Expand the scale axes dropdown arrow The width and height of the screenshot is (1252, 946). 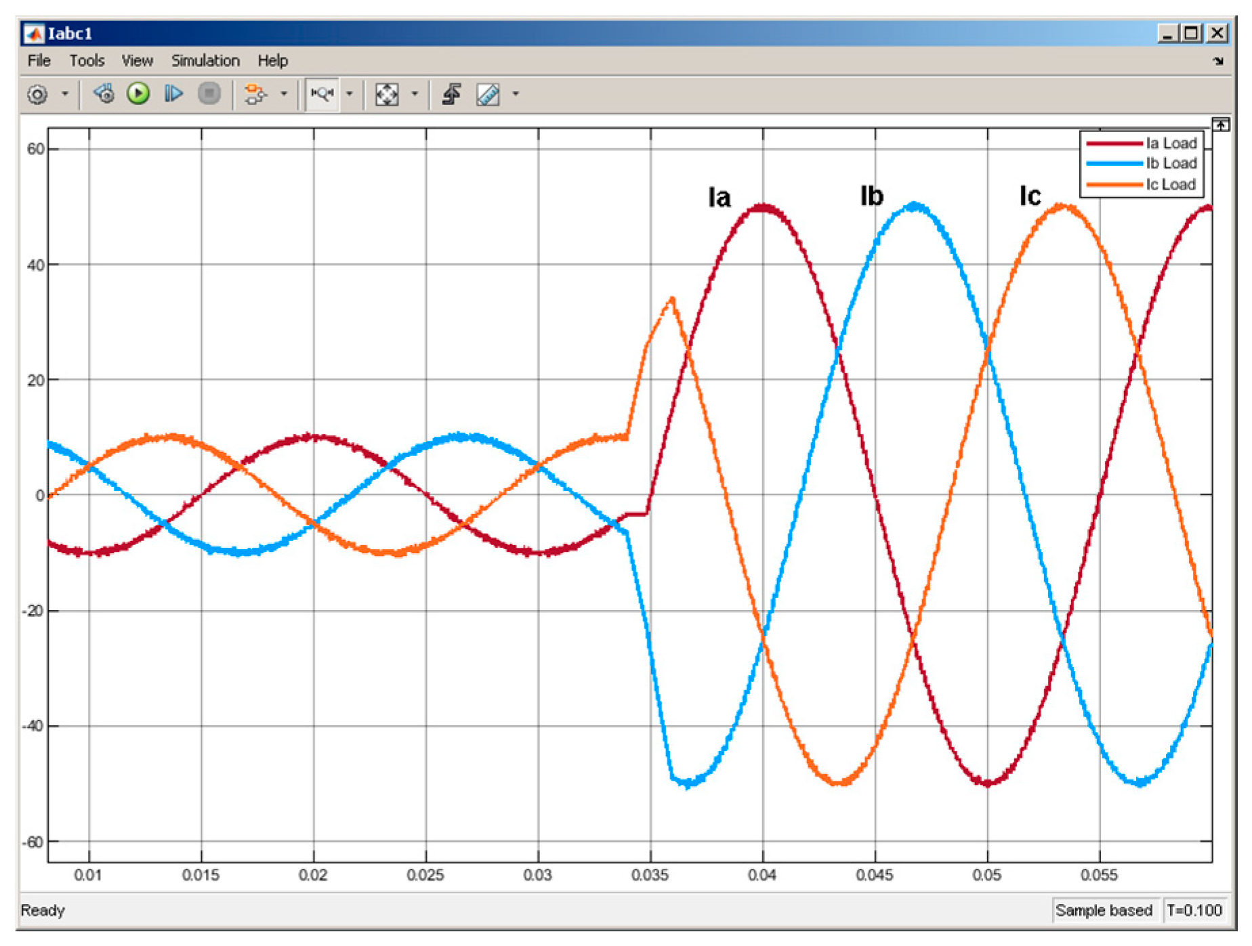tap(415, 94)
